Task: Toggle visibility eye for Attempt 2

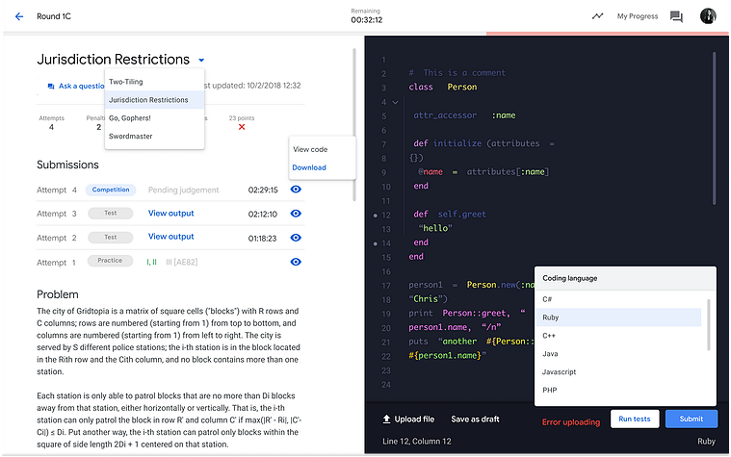Action: (296, 238)
